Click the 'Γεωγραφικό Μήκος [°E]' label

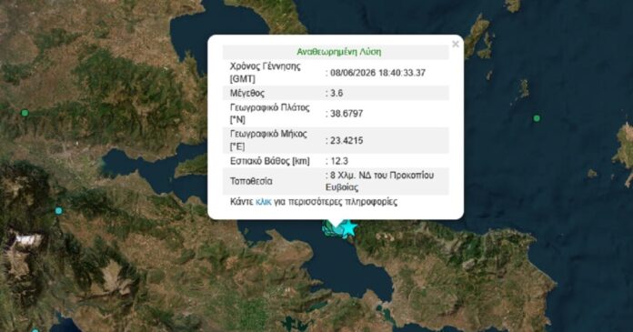click(x=268, y=140)
